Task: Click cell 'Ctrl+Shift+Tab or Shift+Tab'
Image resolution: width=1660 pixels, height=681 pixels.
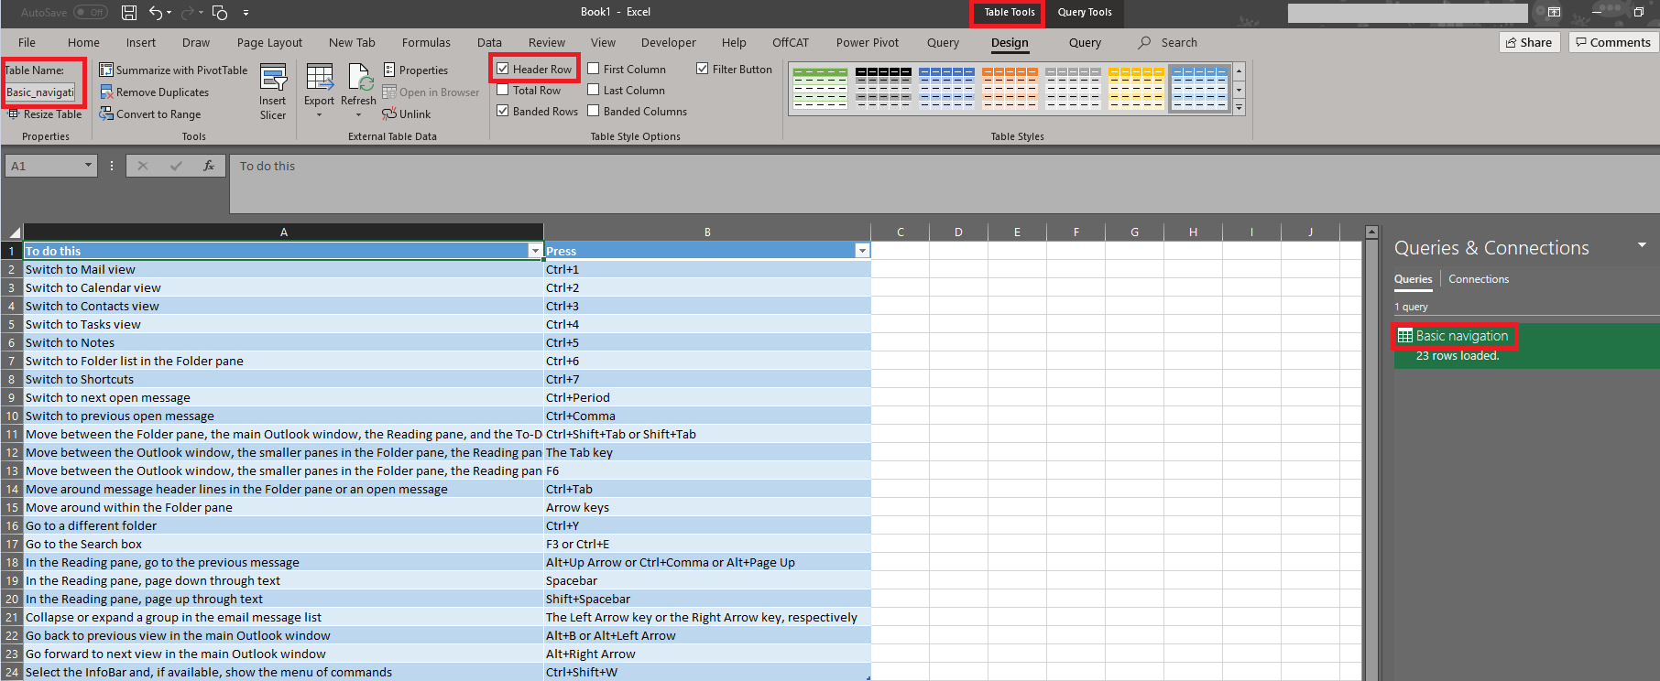Action: 707,434
